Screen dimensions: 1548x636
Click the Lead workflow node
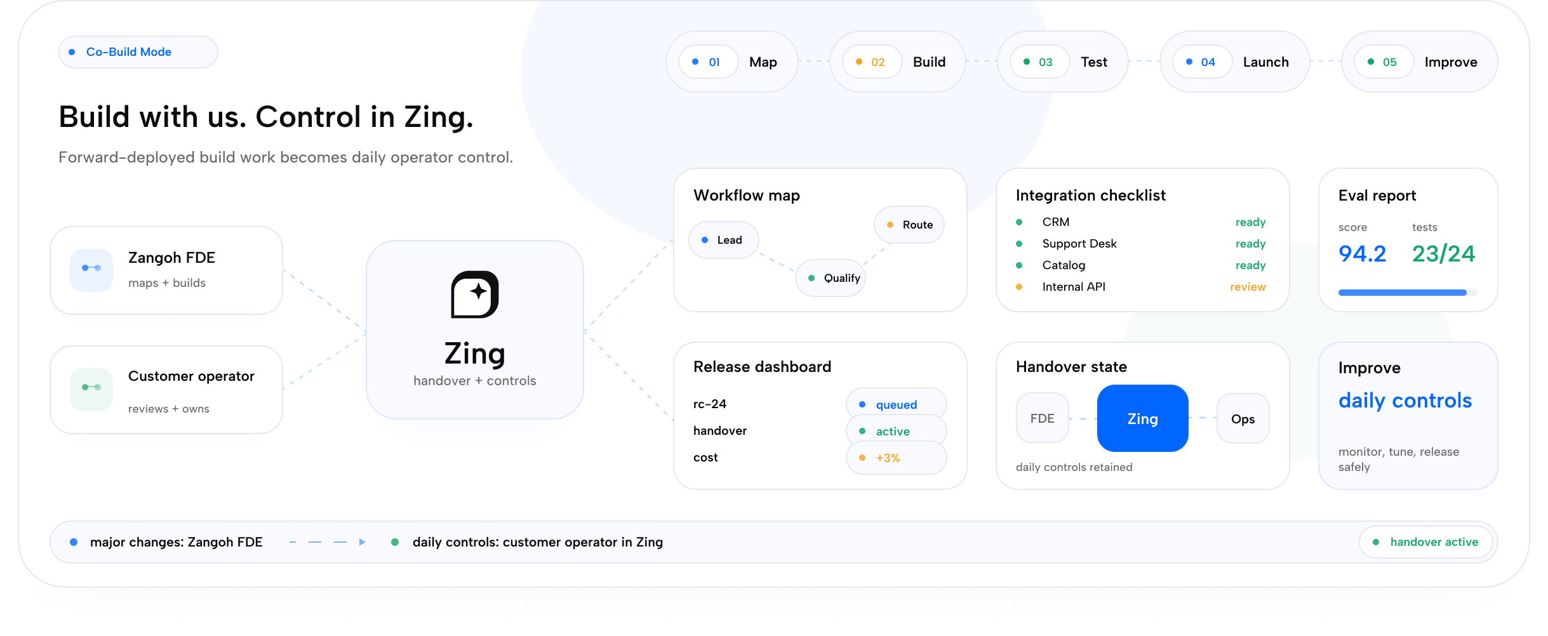724,240
